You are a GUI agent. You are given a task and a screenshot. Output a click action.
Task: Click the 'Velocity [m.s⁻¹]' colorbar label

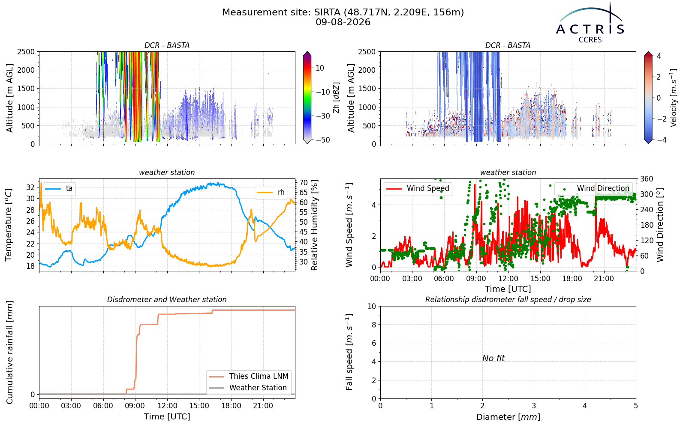click(x=674, y=98)
